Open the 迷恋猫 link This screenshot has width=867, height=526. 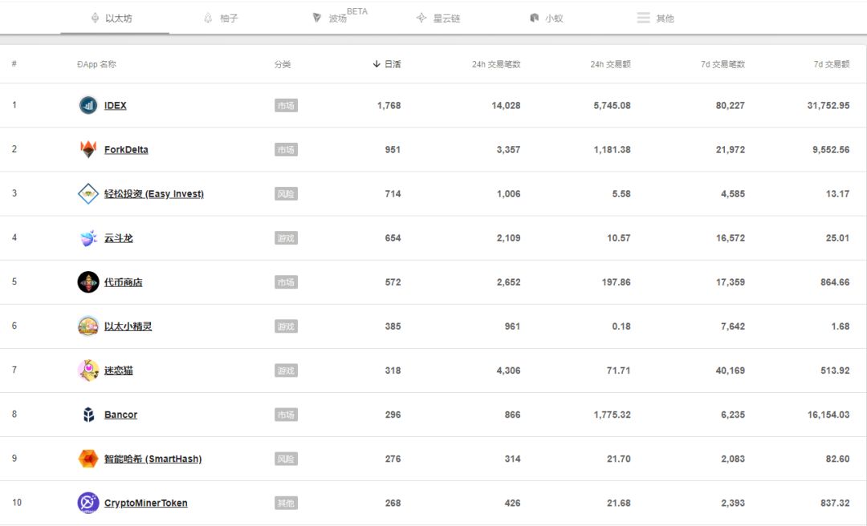[x=118, y=370]
